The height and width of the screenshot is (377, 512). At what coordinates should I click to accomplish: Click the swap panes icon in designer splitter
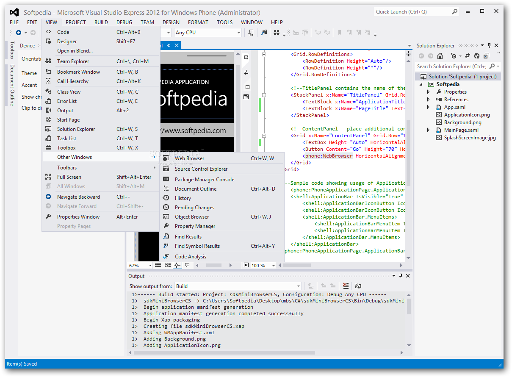(x=246, y=72)
